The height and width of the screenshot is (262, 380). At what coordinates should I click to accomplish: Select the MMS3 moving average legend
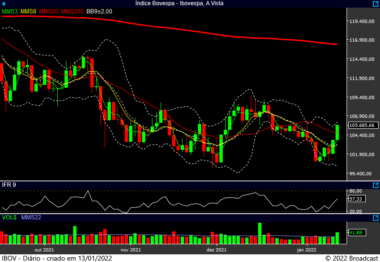[x=10, y=11]
